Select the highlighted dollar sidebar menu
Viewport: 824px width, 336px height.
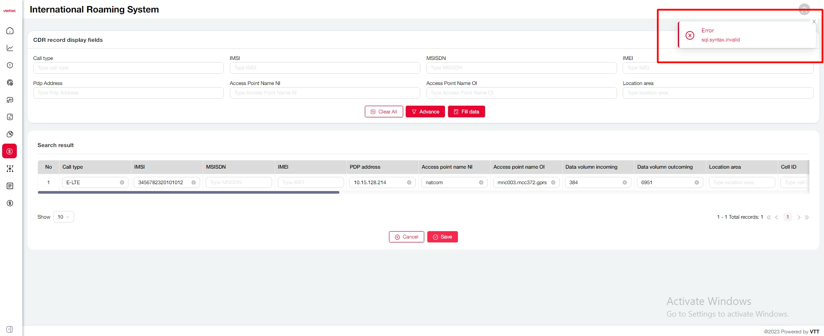pyautogui.click(x=9, y=151)
